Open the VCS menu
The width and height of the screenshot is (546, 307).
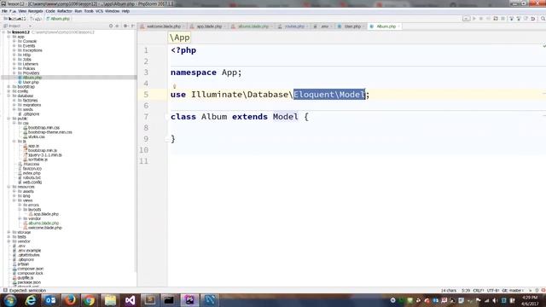point(99,11)
